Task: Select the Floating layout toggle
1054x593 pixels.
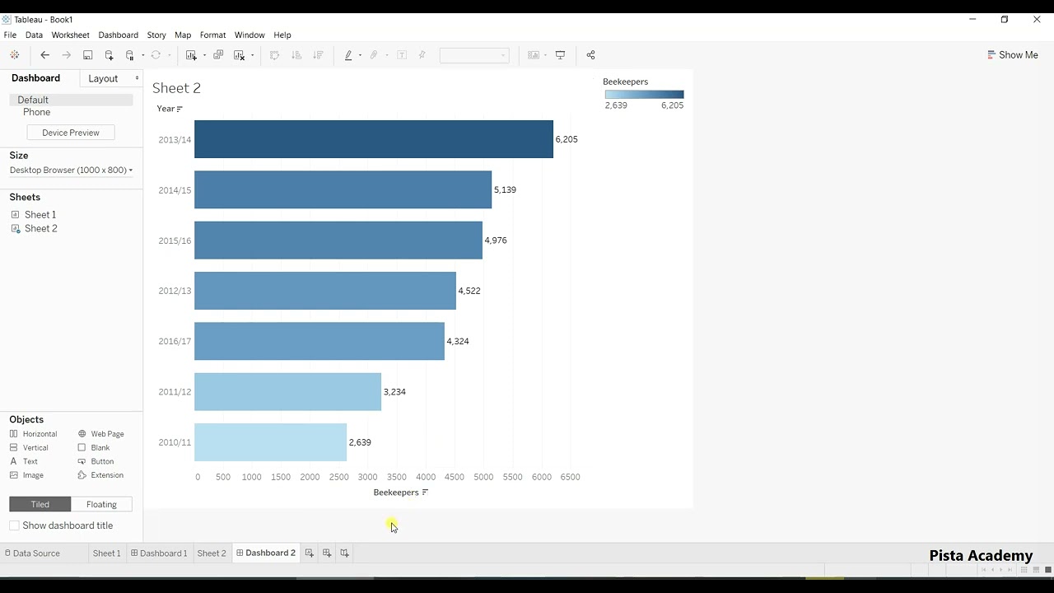Action: 101,504
